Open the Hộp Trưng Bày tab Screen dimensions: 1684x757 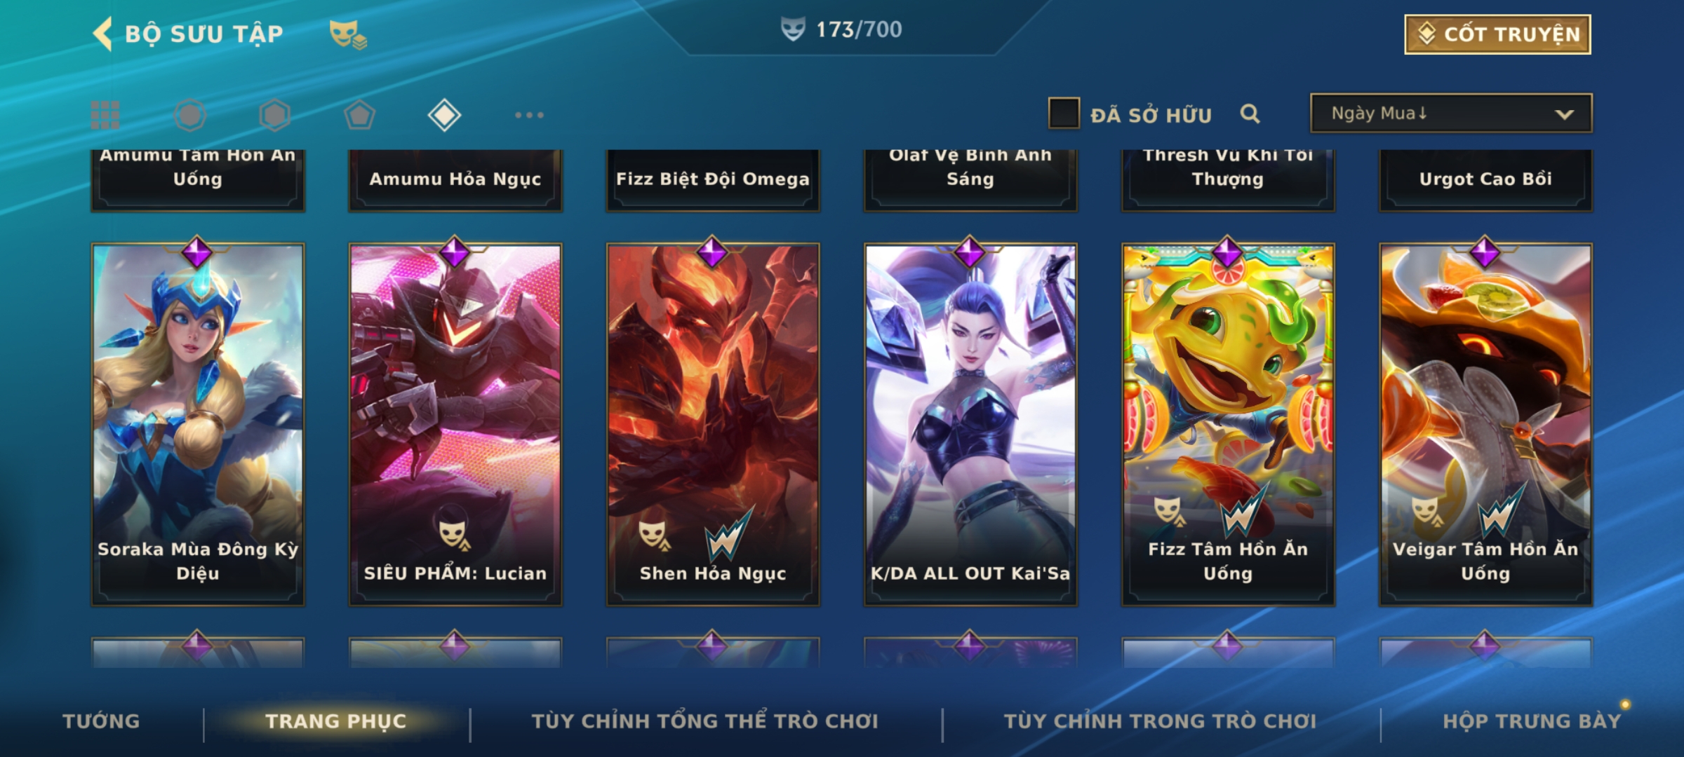[1532, 721]
